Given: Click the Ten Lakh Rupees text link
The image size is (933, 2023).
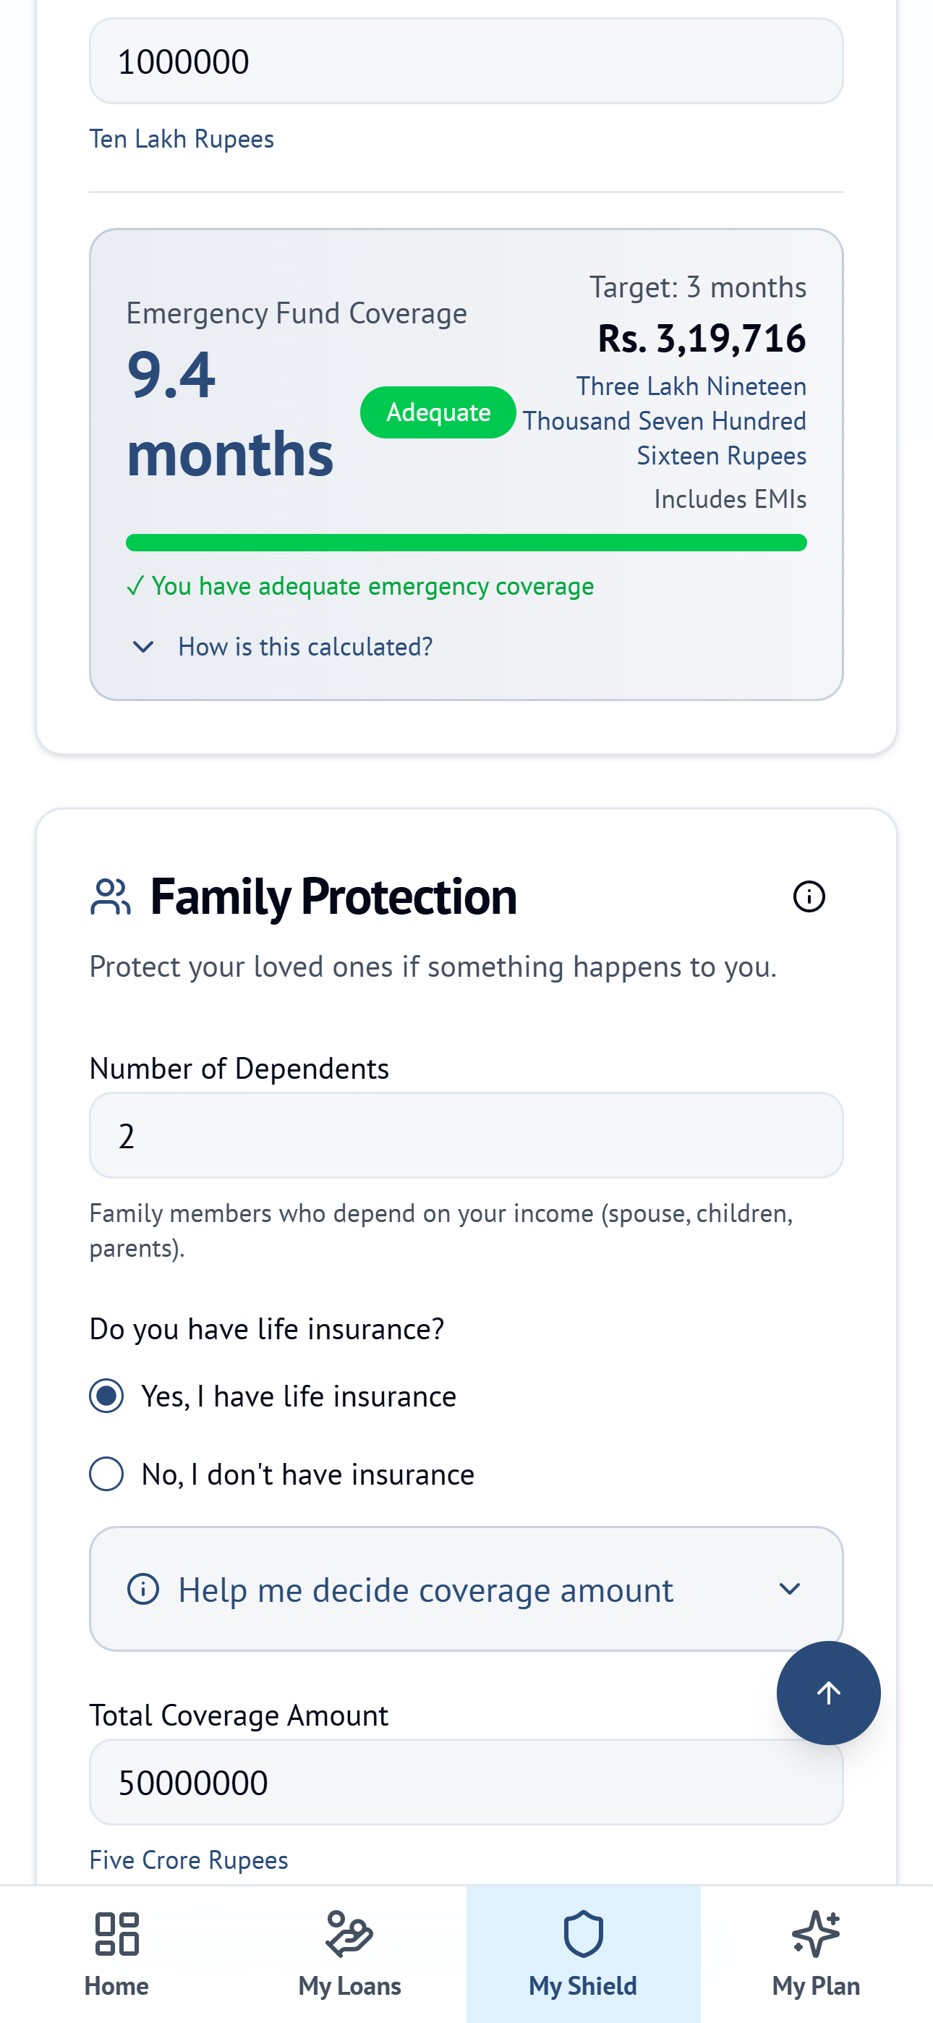Looking at the screenshot, I should 182,138.
